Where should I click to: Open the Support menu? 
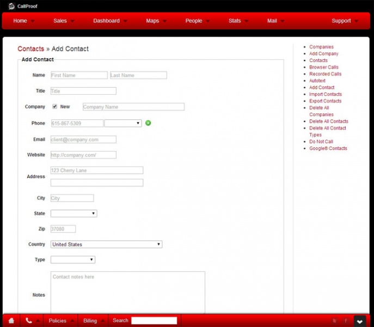coord(345,21)
